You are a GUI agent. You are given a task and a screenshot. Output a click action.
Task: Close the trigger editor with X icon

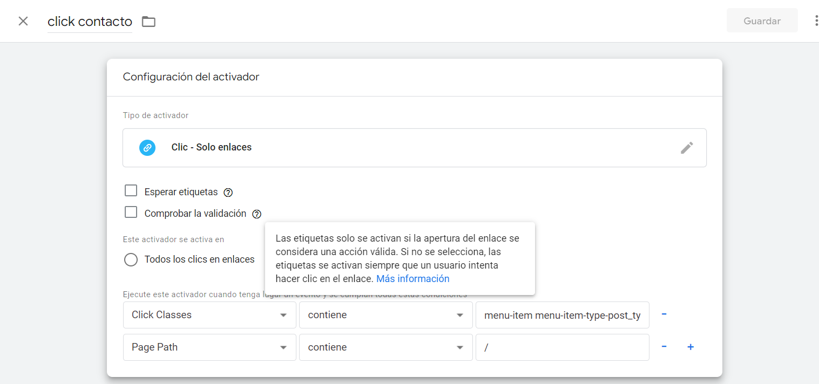[23, 21]
